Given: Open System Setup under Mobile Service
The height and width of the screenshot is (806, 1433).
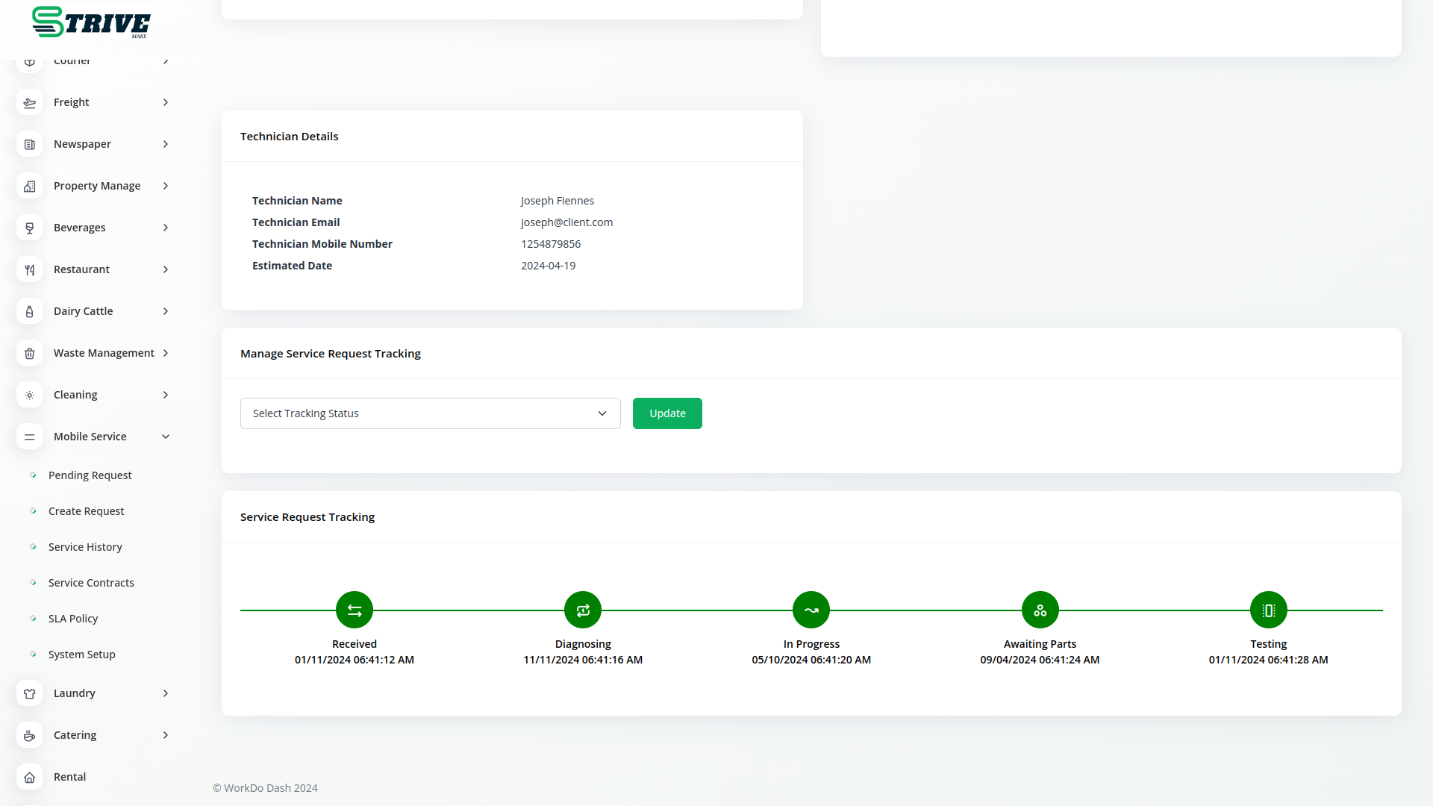Looking at the screenshot, I should tap(82, 655).
